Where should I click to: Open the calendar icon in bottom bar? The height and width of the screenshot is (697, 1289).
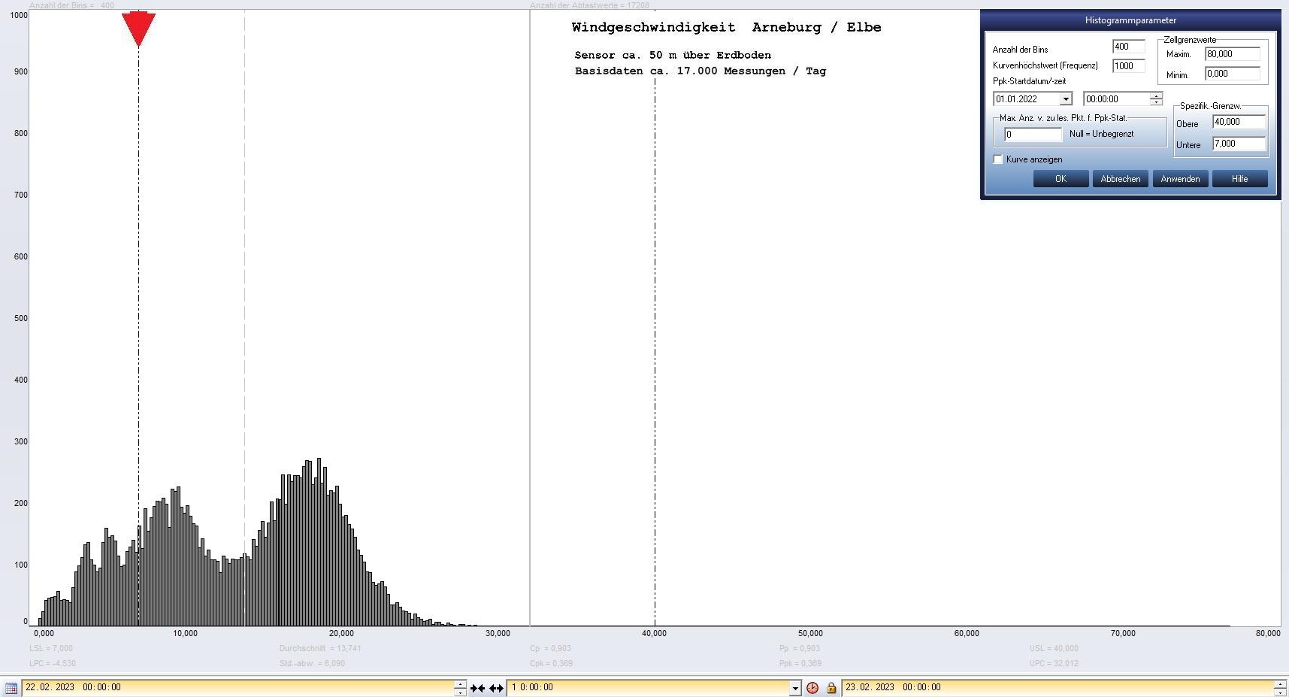tap(11, 688)
